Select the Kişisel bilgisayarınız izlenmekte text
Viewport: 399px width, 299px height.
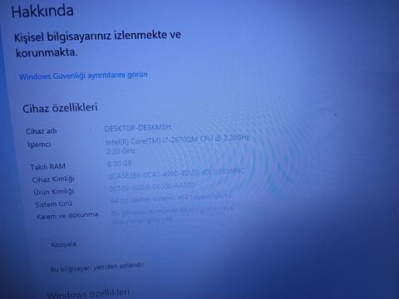[x=97, y=44]
